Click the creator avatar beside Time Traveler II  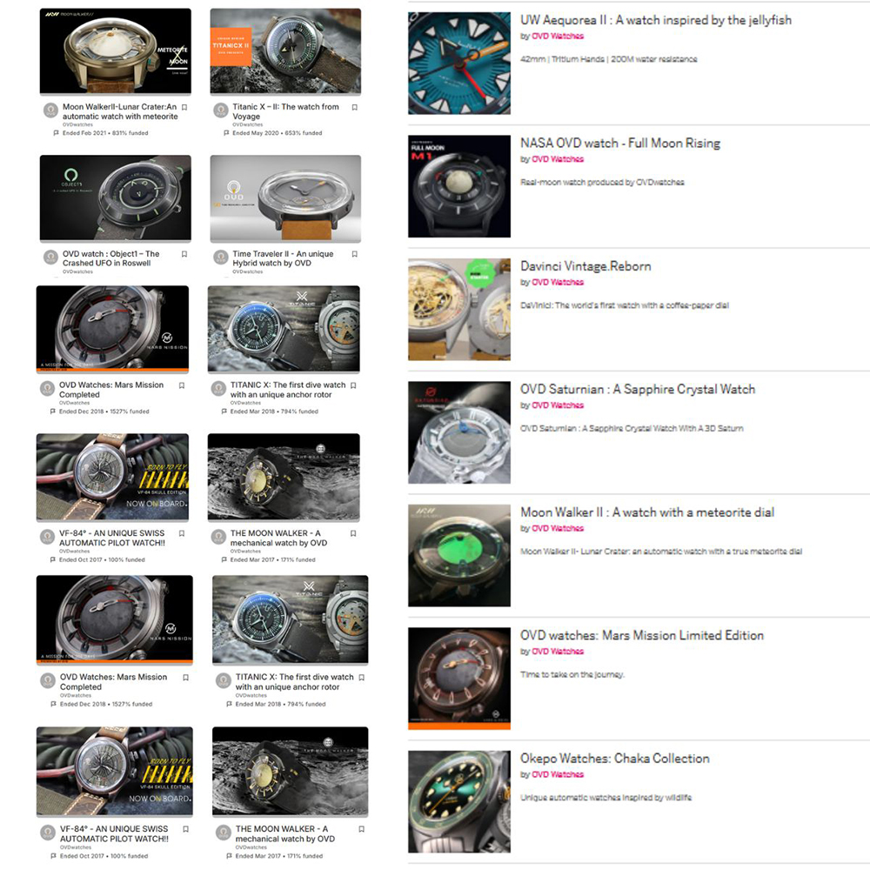[x=221, y=257]
